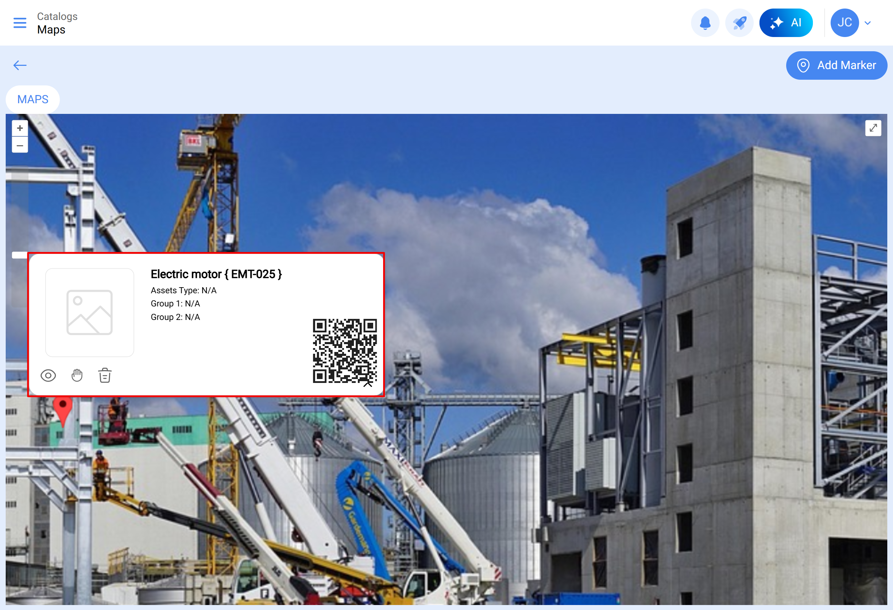Viewport: 893px width, 610px height.
Task: Expand map to fullscreen
Action: pos(873,128)
